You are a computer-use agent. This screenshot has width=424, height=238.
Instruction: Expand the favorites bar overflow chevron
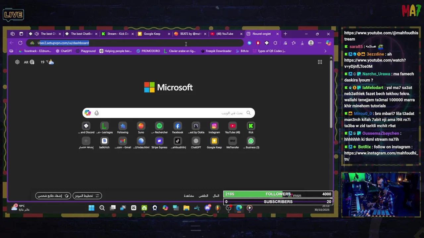(x=325, y=51)
